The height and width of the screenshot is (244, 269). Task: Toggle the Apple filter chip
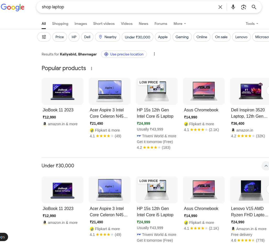[x=163, y=37]
